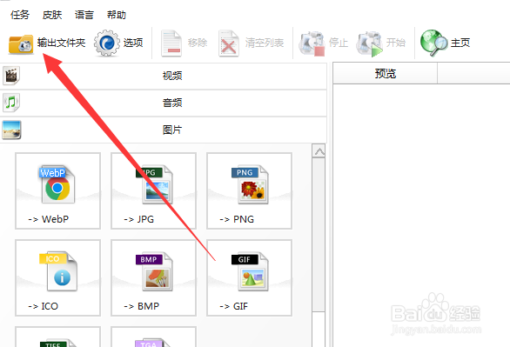
Task: Click the 选项 text label
Action: 133,43
